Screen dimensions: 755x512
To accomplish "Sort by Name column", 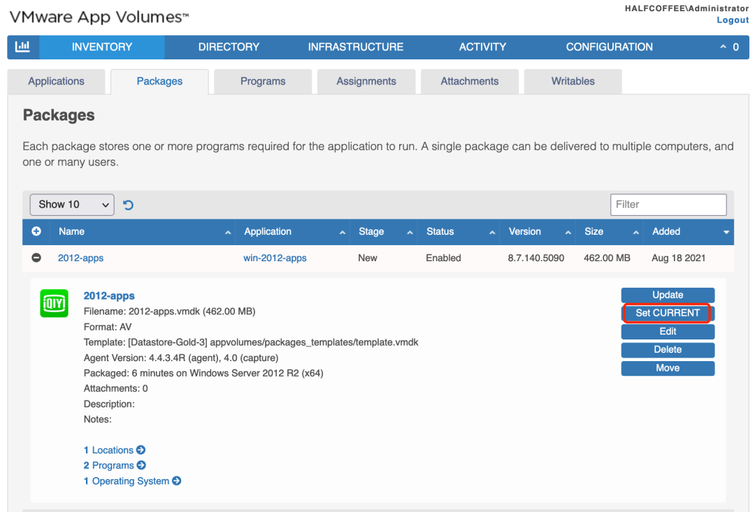I will click(143, 232).
